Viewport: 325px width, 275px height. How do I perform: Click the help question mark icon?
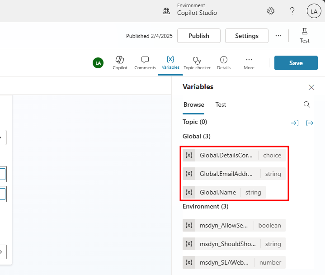coord(292,11)
